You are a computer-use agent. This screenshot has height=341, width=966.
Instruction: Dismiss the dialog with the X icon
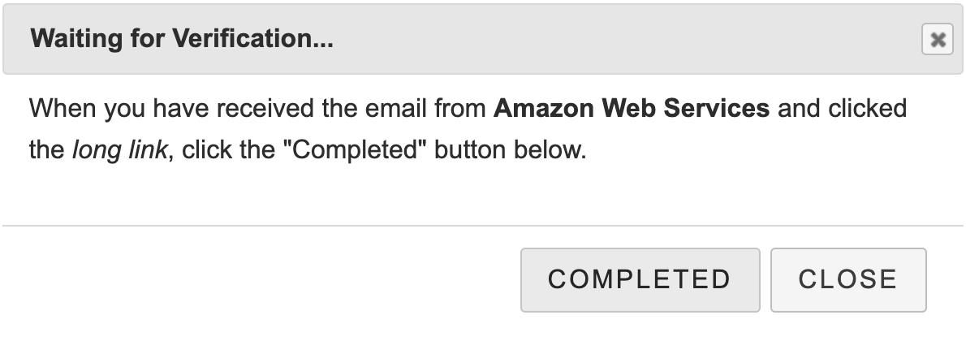937,39
